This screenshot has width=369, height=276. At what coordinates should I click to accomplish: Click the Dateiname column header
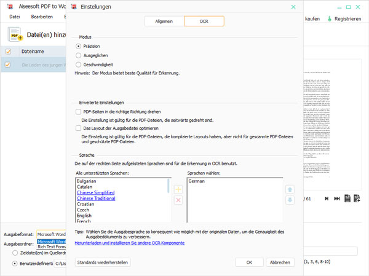click(33, 51)
